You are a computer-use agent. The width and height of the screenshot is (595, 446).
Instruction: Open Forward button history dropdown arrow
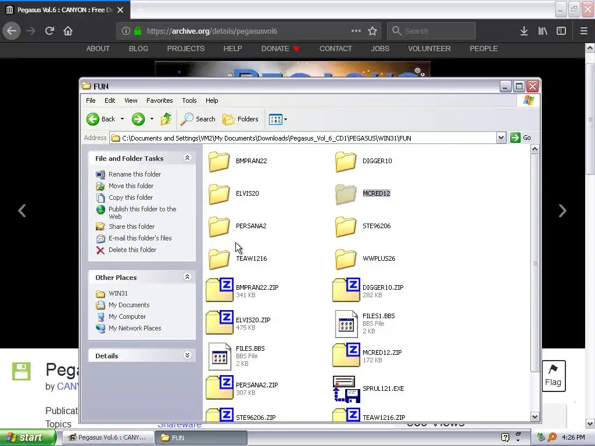coord(152,119)
